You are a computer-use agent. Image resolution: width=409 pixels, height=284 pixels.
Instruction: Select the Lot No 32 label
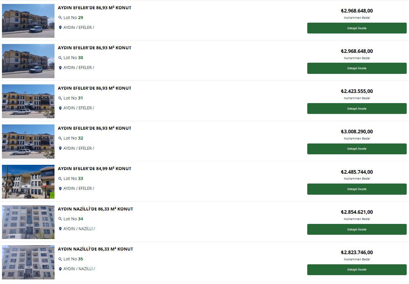(73, 138)
